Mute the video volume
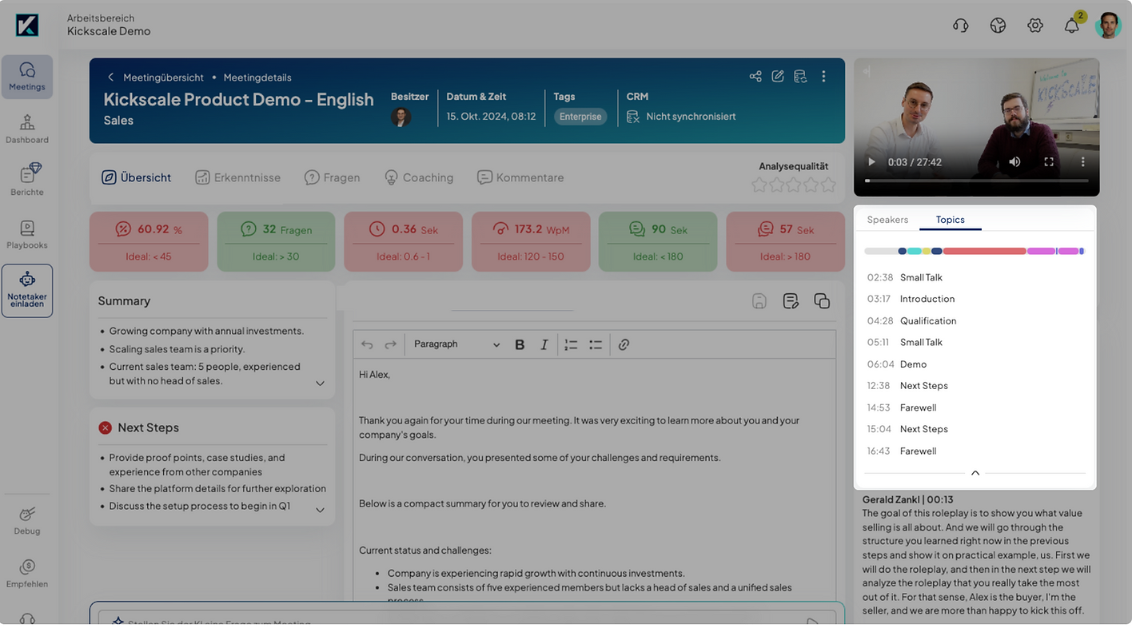The image size is (1132, 636). tap(1014, 162)
